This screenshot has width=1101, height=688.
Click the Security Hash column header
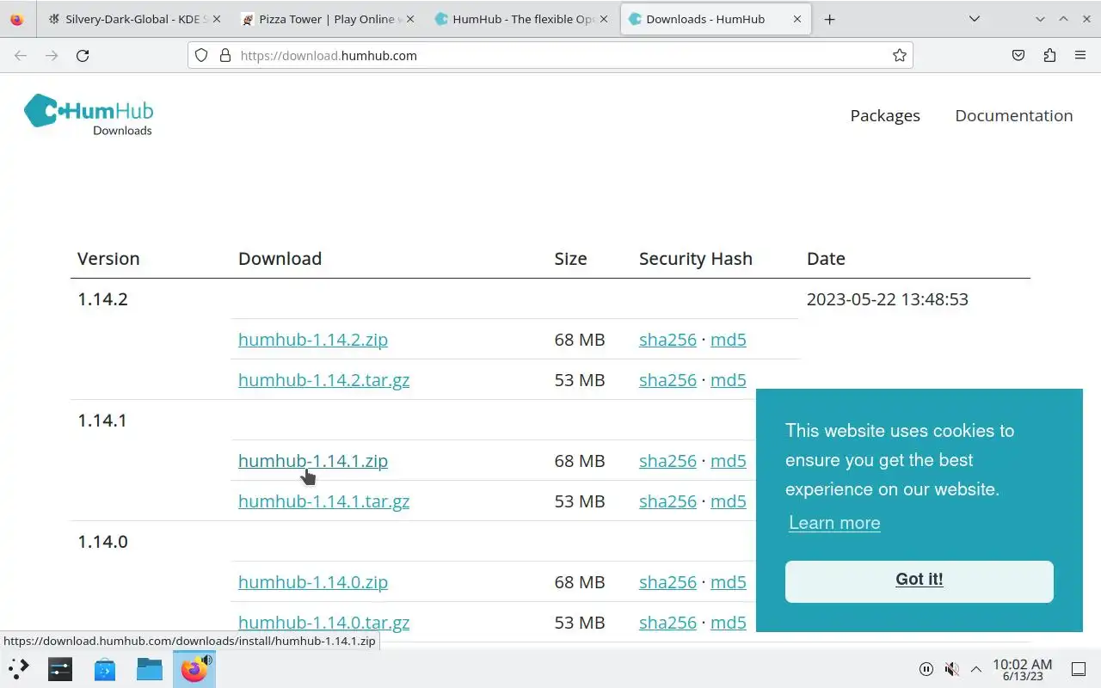tap(695, 259)
